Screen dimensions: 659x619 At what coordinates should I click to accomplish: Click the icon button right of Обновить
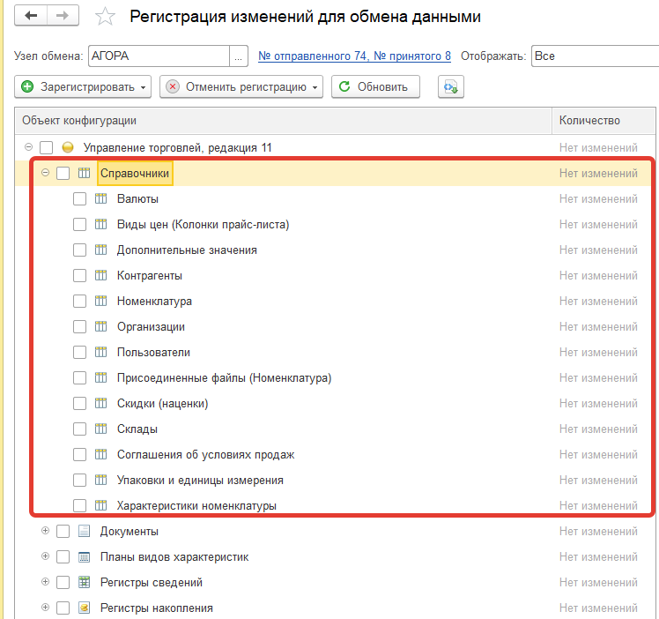451,87
